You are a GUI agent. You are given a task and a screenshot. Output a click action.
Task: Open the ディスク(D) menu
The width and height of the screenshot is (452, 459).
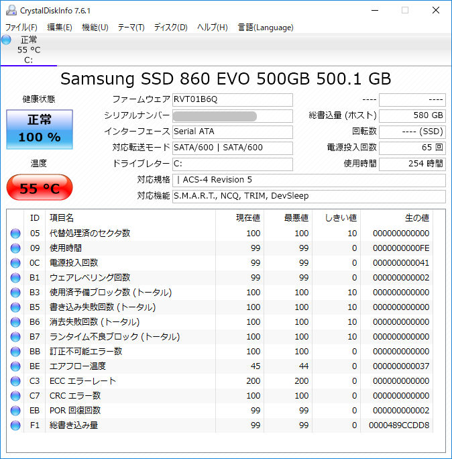click(171, 28)
